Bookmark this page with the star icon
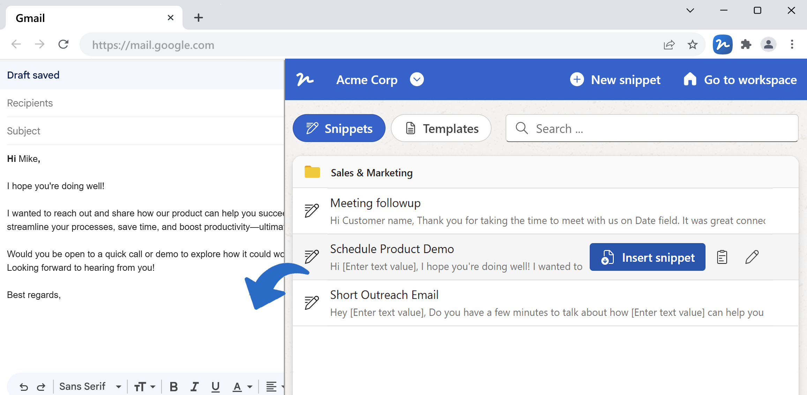 692,45
